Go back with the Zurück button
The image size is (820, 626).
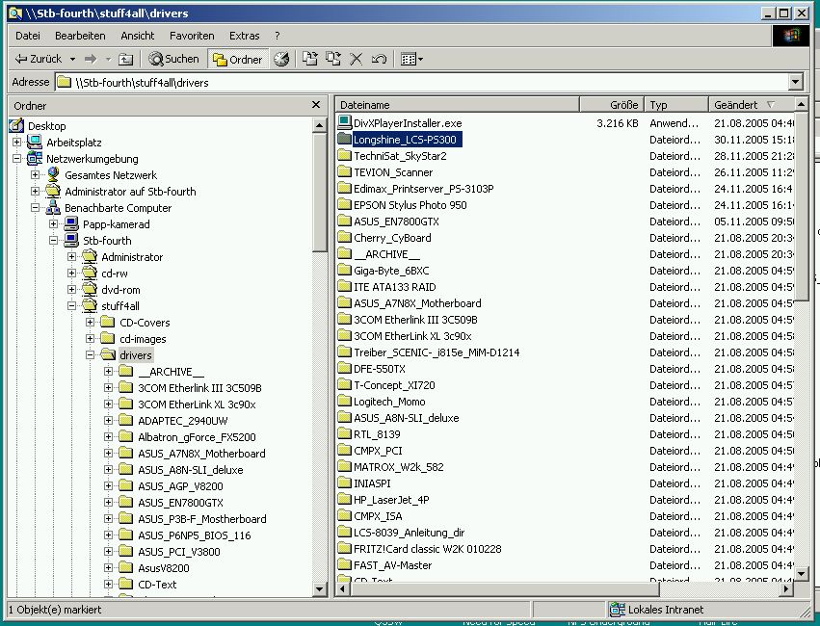coord(39,60)
